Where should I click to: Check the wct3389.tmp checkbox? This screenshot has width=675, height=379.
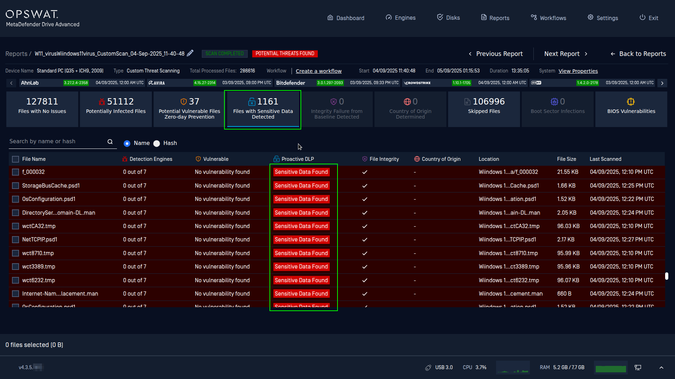coord(16,267)
